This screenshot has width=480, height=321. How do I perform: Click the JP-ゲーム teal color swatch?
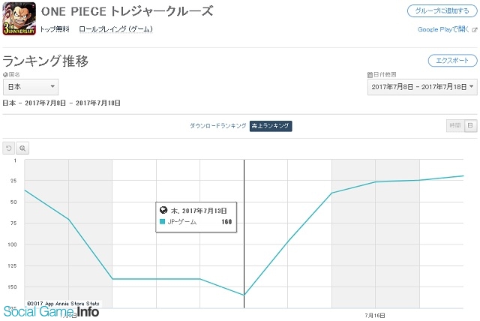pyautogui.click(x=163, y=221)
